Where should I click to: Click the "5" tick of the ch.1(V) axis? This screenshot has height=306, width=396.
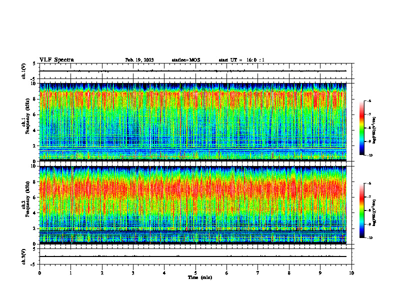pos(35,63)
